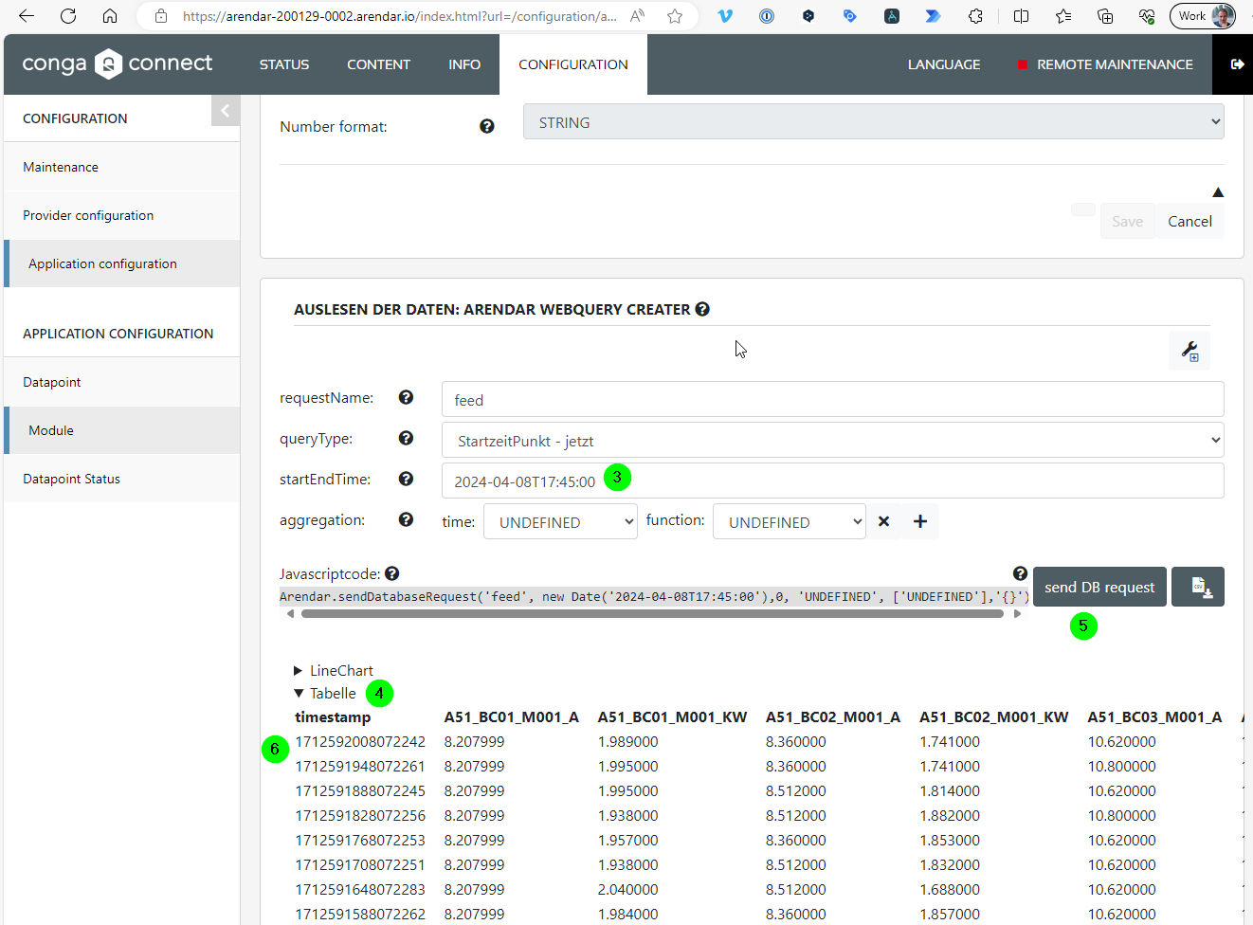Viewport: 1253px width, 925px height.
Task: Log out using exit icon
Action: click(x=1237, y=64)
